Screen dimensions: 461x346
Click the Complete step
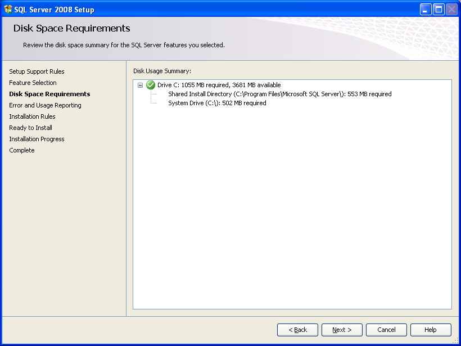(22, 150)
